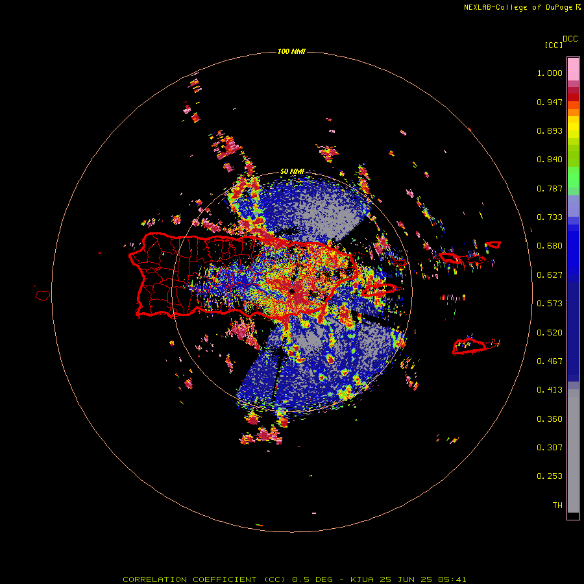The image size is (584, 584).
Task: Click the gray low-value color bar segment
Action: point(573,451)
